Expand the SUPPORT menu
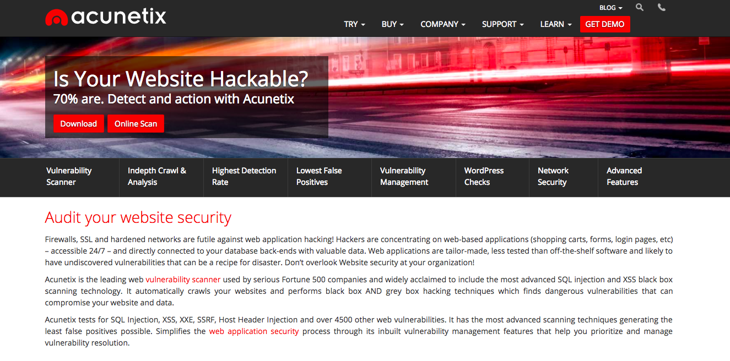Screen dimensions: 730x361 [x=502, y=24]
